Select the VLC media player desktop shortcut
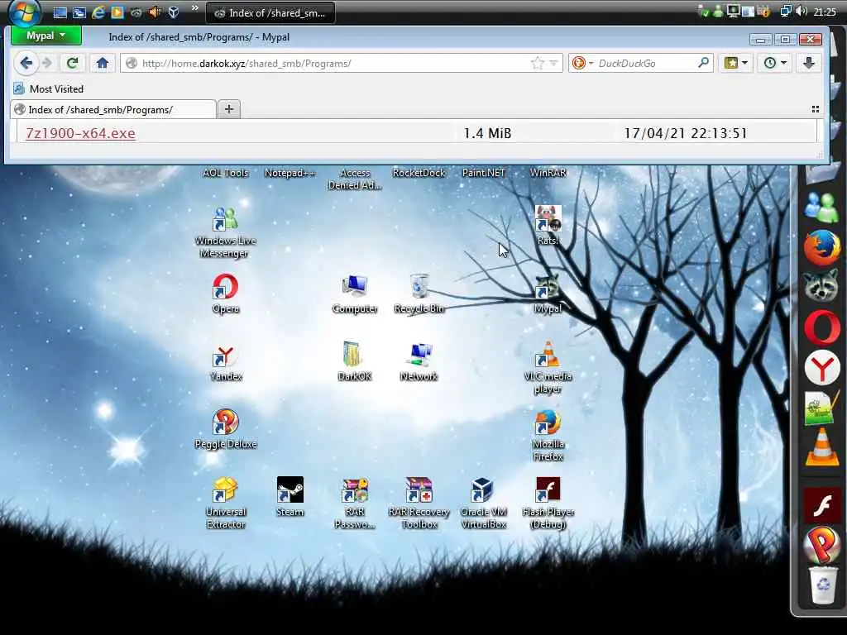 coord(548,367)
